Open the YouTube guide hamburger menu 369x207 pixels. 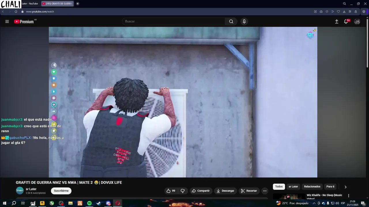(x=7, y=22)
